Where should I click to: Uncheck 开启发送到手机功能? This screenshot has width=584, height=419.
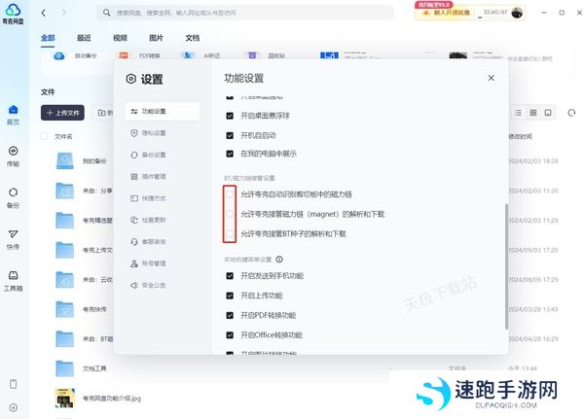(x=230, y=276)
